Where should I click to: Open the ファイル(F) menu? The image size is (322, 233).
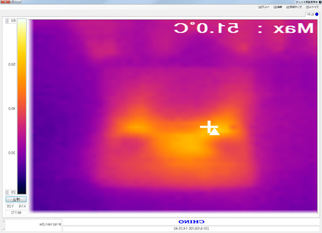(x=313, y=7)
